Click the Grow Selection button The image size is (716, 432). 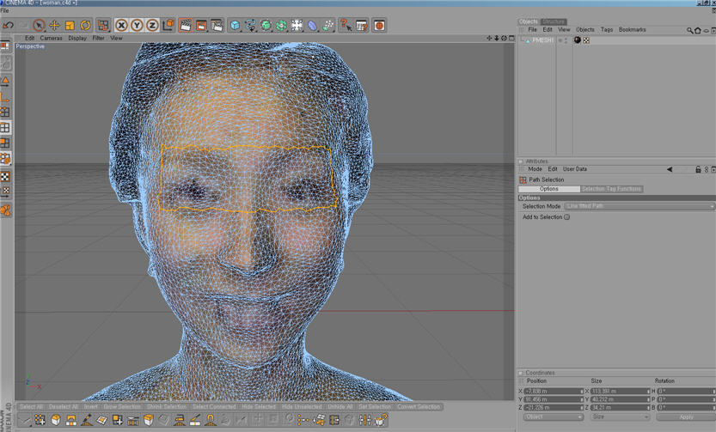pos(122,406)
